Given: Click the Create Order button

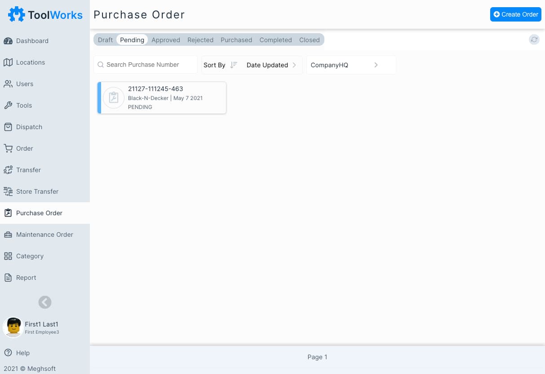Looking at the screenshot, I should pos(515,14).
